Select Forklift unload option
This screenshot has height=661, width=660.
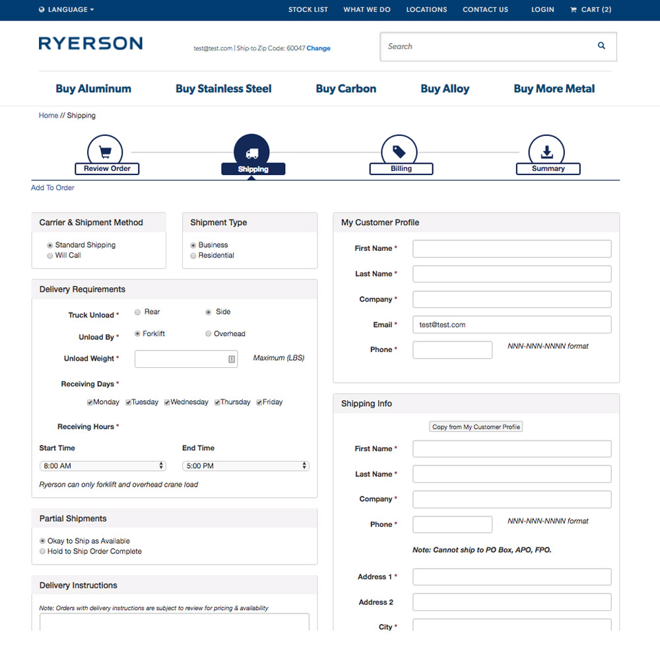click(137, 333)
